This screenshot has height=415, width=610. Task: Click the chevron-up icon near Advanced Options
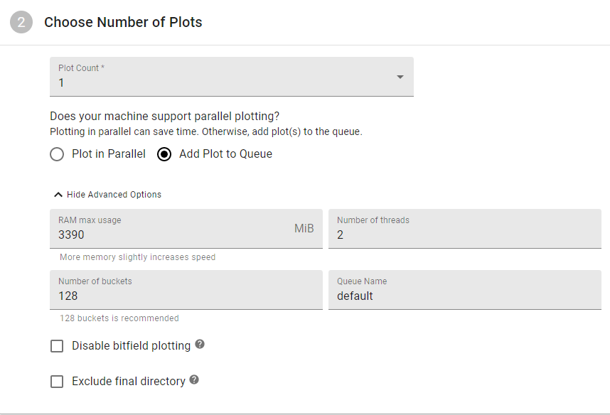(x=58, y=195)
